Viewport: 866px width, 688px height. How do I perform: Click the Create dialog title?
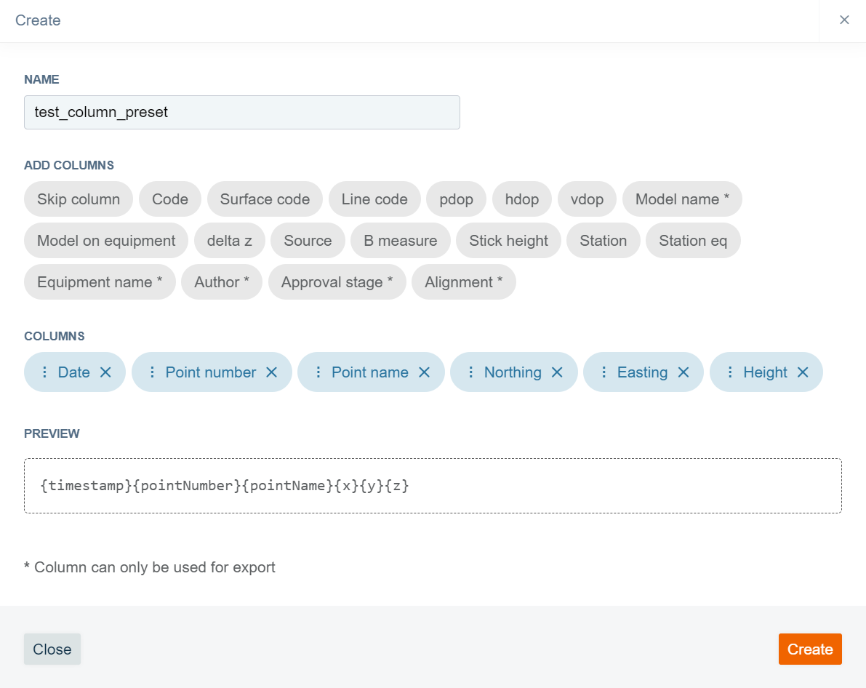click(38, 20)
